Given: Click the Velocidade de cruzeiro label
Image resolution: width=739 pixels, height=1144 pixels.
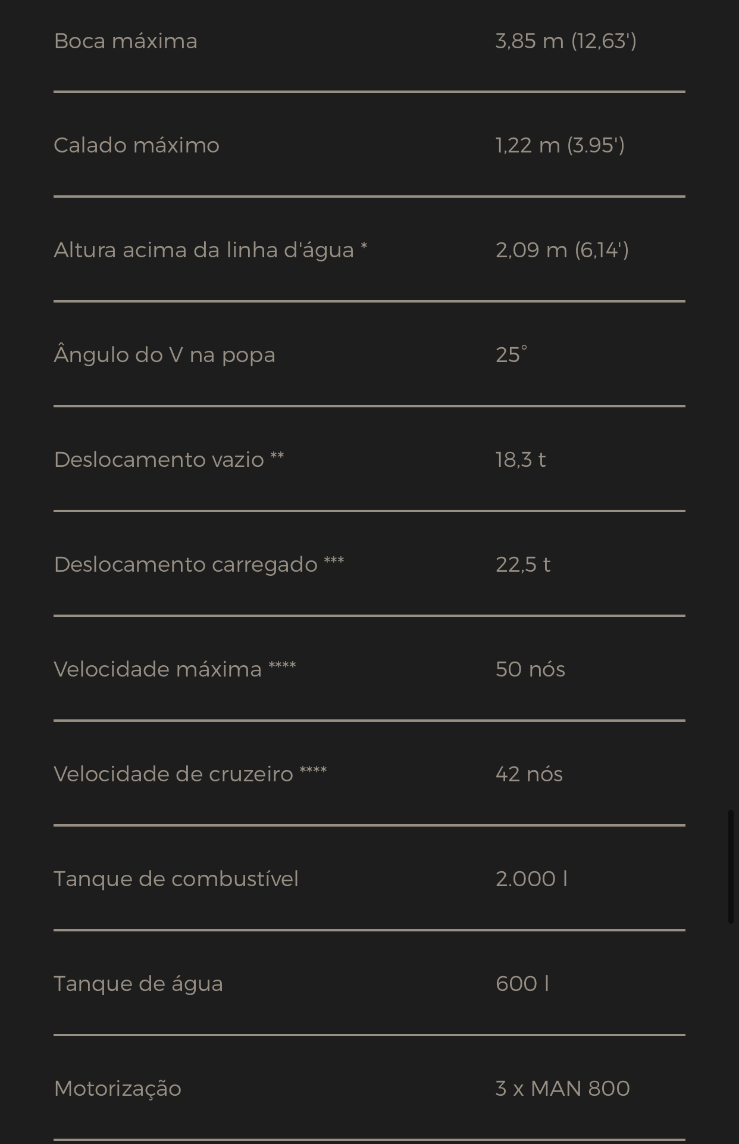Looking at the screenshot, I should (x=190, y=774).
